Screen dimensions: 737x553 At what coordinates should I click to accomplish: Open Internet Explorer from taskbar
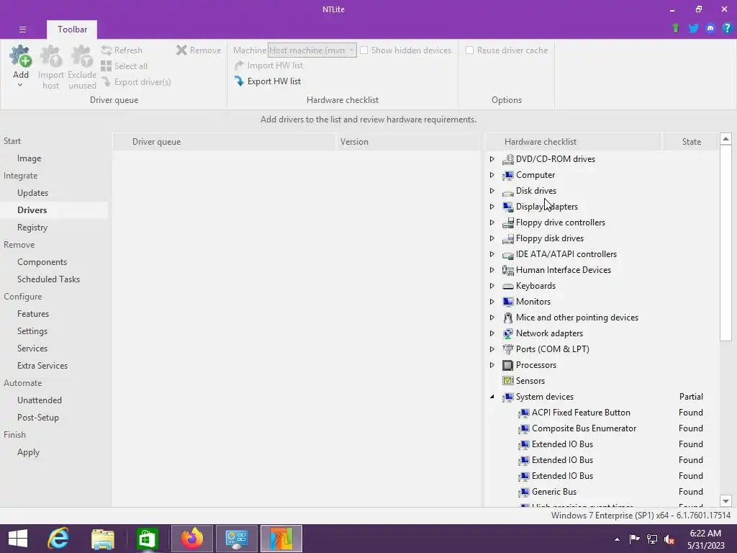(58, 539)
